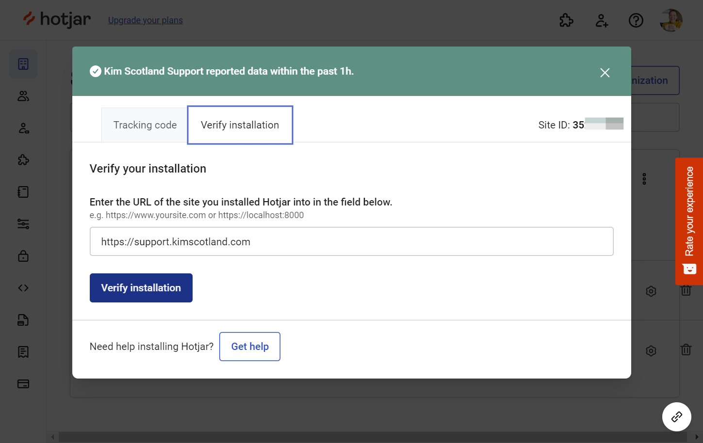Image resolution: width=703 pixels, height=443 pixels.
Task: Click the scroll right arrow
Action: pyautogui.click(x=697, y=437)
